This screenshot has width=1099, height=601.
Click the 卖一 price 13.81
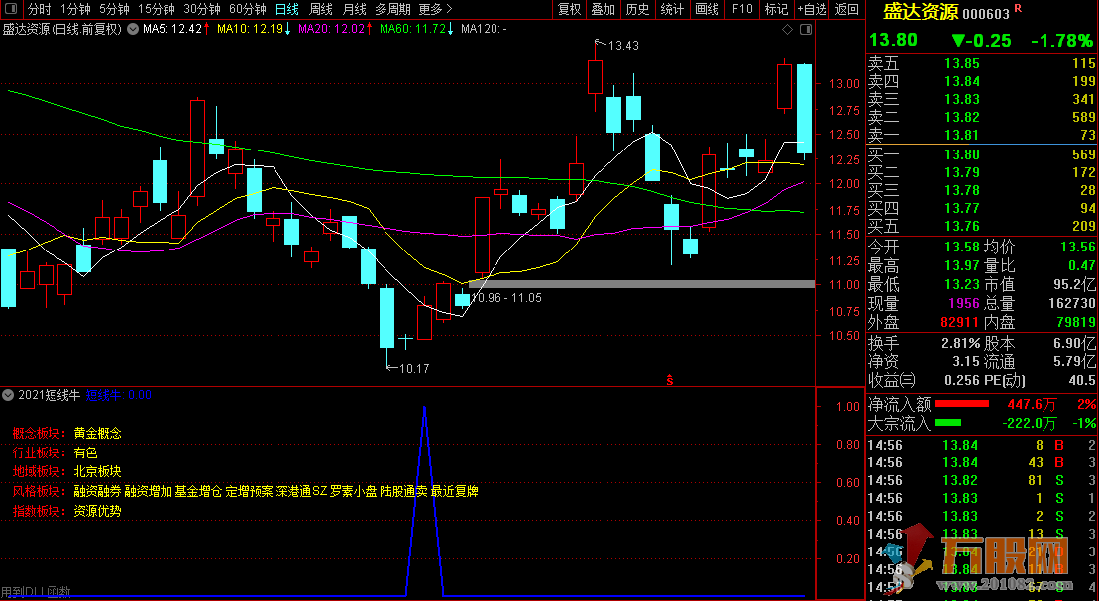[x=961, y=135]
